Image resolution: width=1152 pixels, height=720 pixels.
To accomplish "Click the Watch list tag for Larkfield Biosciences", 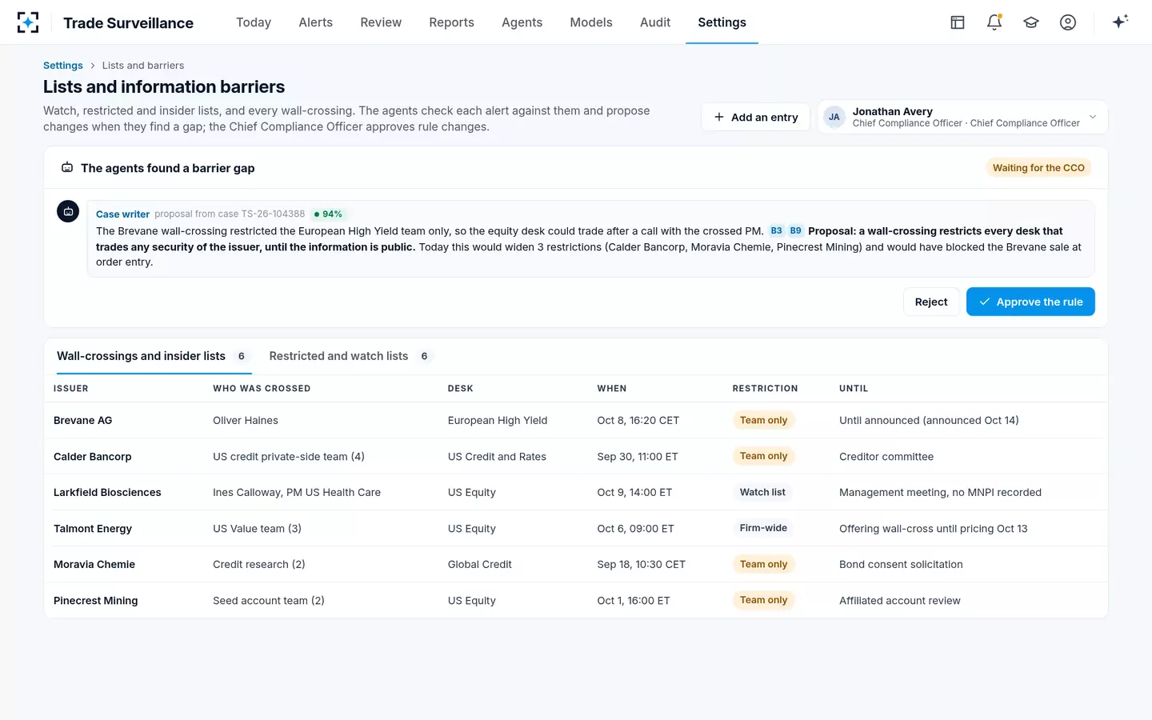I will [x=762, y=492].
